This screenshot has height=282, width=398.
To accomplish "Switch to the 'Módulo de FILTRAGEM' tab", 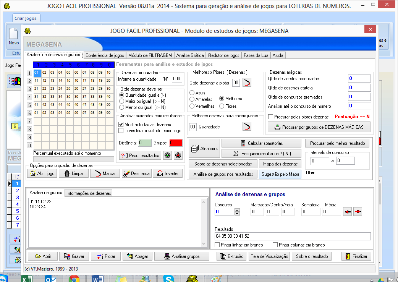I will pos(150,55).
